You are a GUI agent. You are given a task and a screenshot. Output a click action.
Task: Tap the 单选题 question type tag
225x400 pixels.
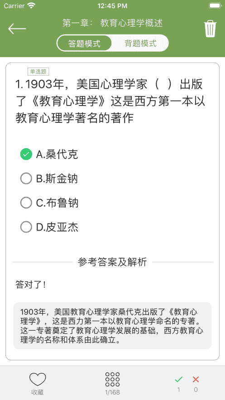[x=38, y=72]
